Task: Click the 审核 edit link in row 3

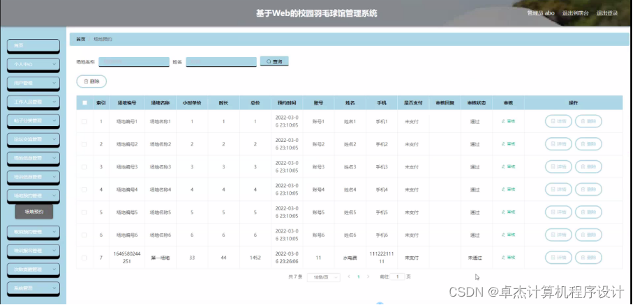Action: pos(508,166)
